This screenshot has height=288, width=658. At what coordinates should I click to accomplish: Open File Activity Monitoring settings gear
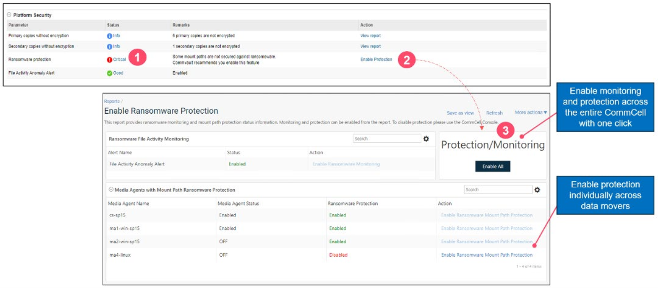point(426,138)
